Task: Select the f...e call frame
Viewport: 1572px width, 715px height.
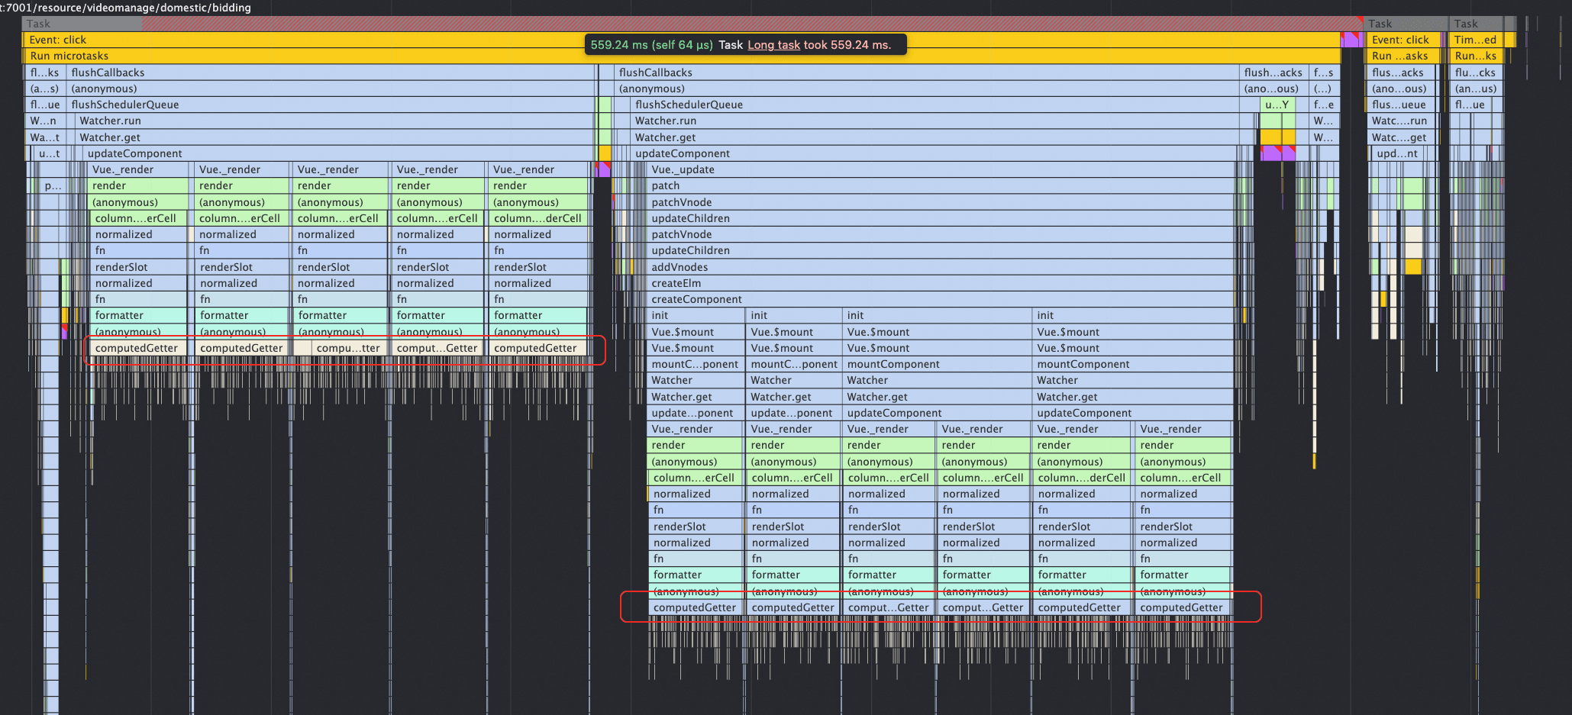Action: [x=1324, y=105]
